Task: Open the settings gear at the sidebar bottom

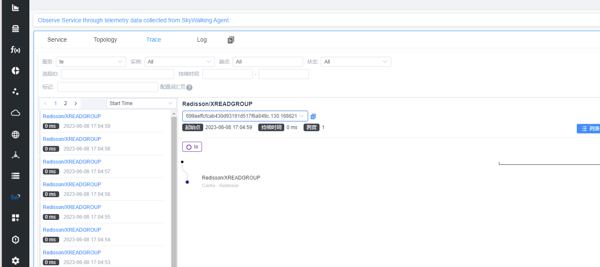Action: pyautogui.click(x=15, y=260)
